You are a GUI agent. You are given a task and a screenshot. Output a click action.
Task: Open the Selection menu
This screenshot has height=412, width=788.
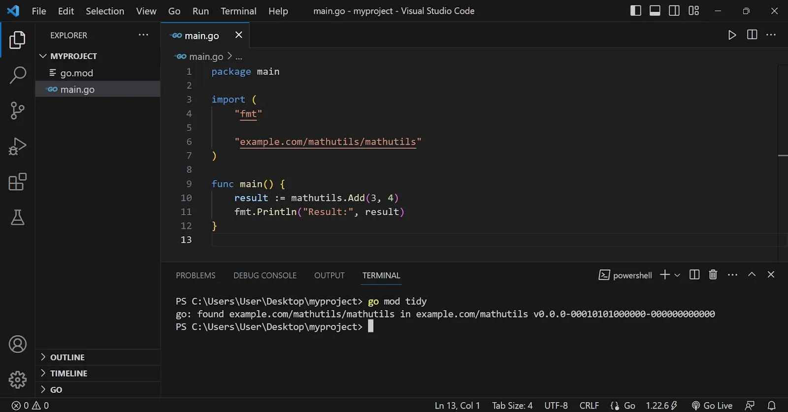pos(105,11)
